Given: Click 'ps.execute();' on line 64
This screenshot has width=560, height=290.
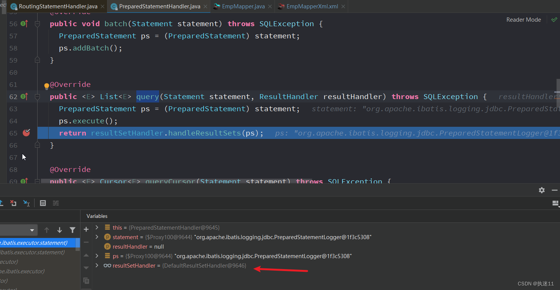Looking at the screenshot, I should (88, 121).
